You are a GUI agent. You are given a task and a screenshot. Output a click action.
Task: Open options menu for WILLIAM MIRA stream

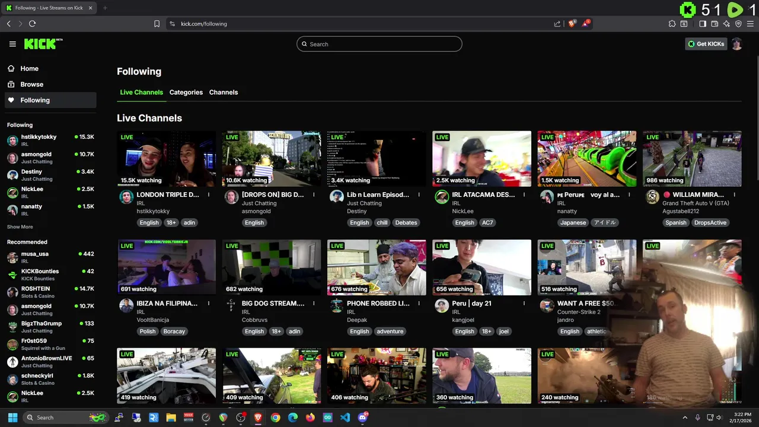click(735, 195)
